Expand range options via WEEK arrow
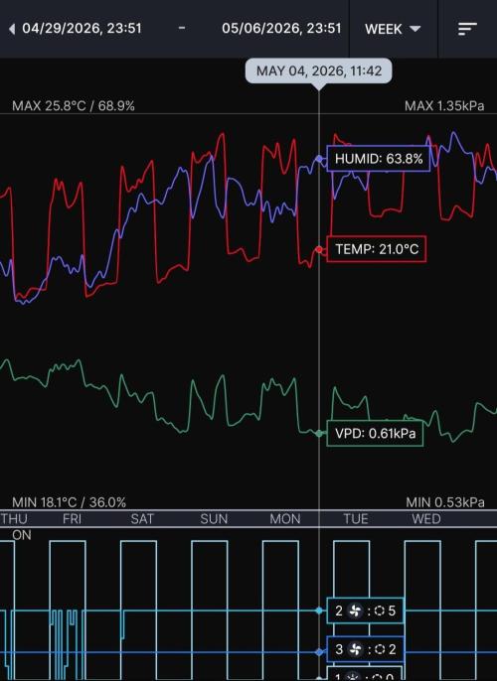Viewport: 497px width, 681px height. click(x=415, y=29)
